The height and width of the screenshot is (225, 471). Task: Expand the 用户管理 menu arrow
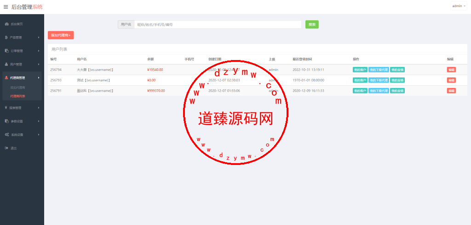(x=39, y=64)
